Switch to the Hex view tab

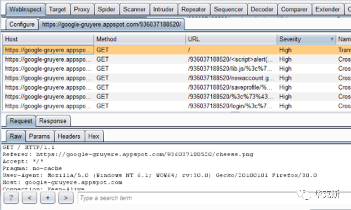tap(93, 136)
